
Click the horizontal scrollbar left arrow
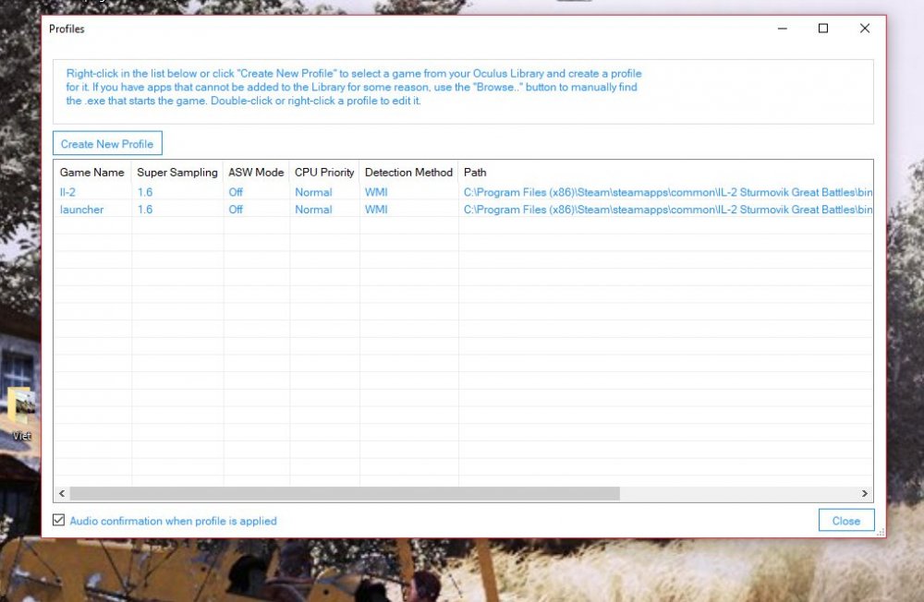pos(62,494)
